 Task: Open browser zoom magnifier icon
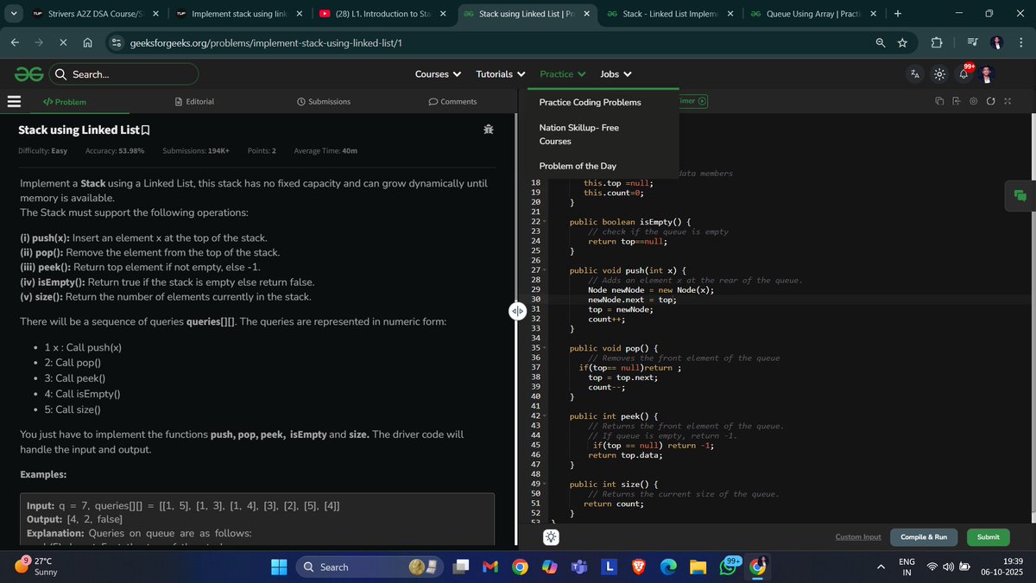click(x=880, y=42)
